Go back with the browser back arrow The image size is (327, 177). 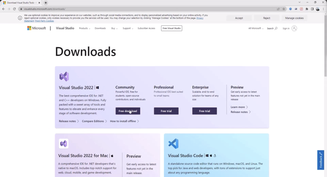pos(3,9)
